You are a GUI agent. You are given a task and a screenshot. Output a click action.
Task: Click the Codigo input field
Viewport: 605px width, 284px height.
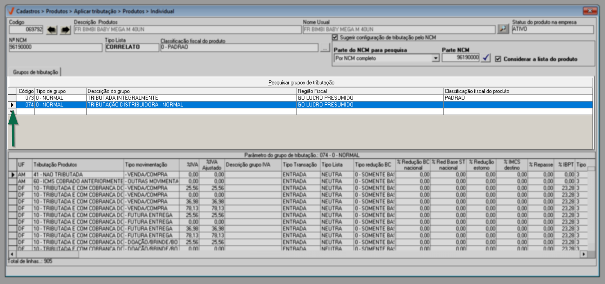pos(26,30)
